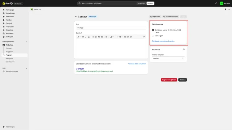Open Blogposts under Webshop
Image resolution: width=232 pixels, height=130 pixels.
click(10, 52)
